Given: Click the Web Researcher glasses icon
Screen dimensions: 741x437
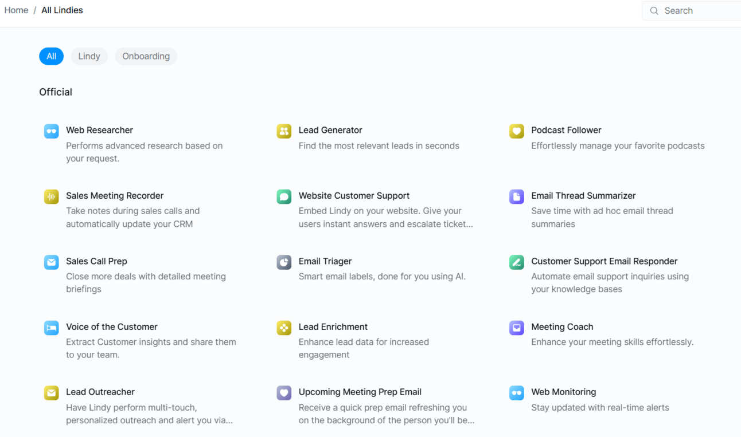Looking at the screenshot, I should tap(52, 131).
